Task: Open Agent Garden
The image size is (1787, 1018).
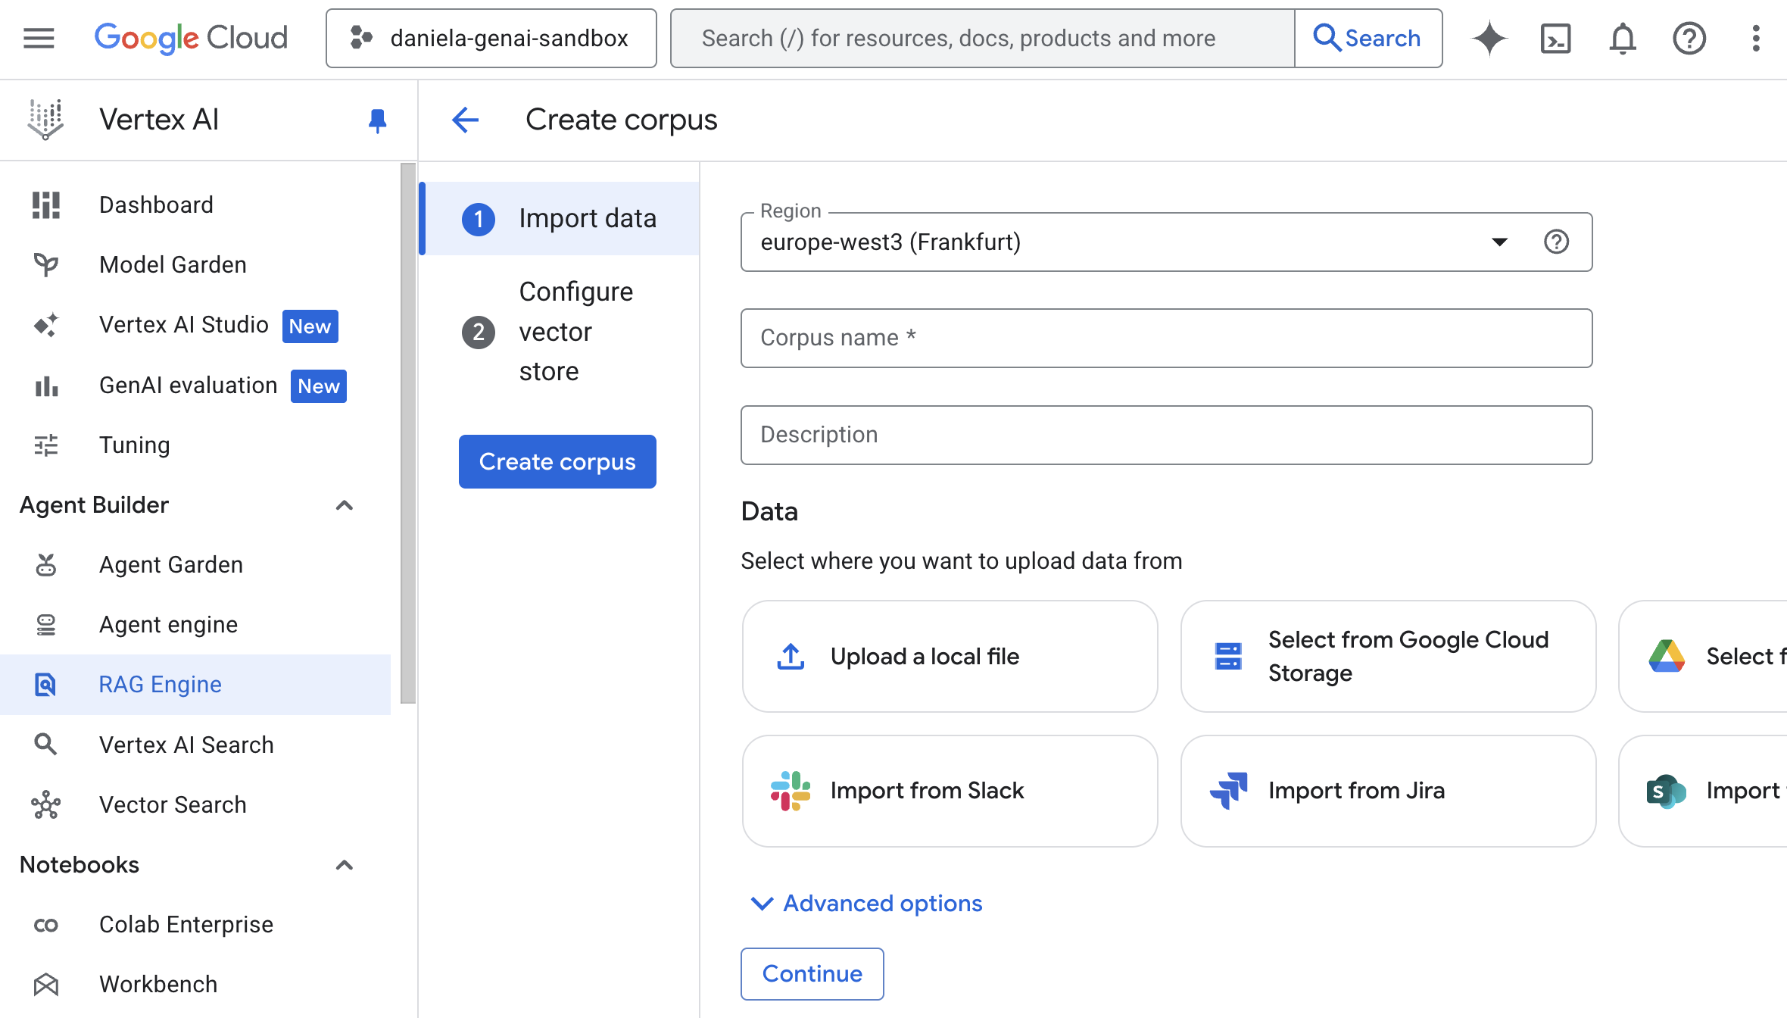Action: (x=195, y=565)
